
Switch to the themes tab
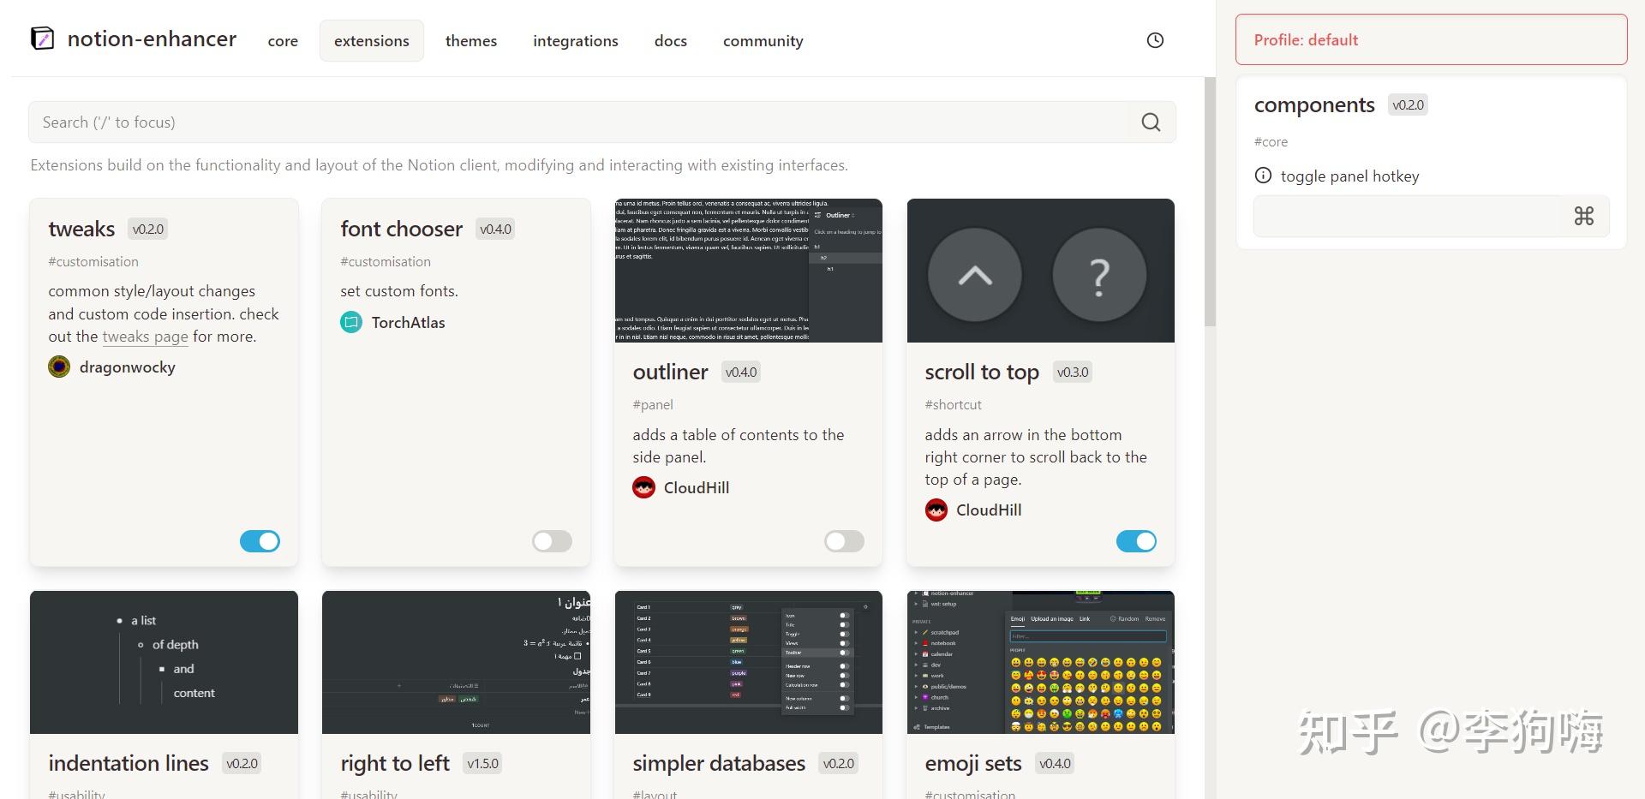point(471,41)
